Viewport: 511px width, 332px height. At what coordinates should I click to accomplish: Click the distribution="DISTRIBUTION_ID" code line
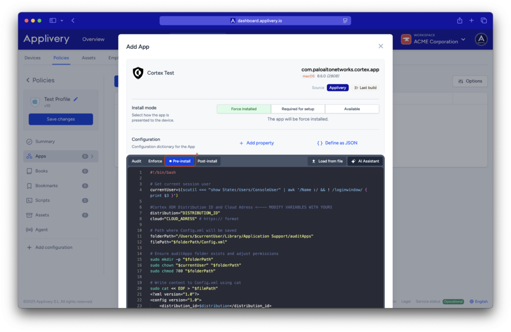[185, 213]
